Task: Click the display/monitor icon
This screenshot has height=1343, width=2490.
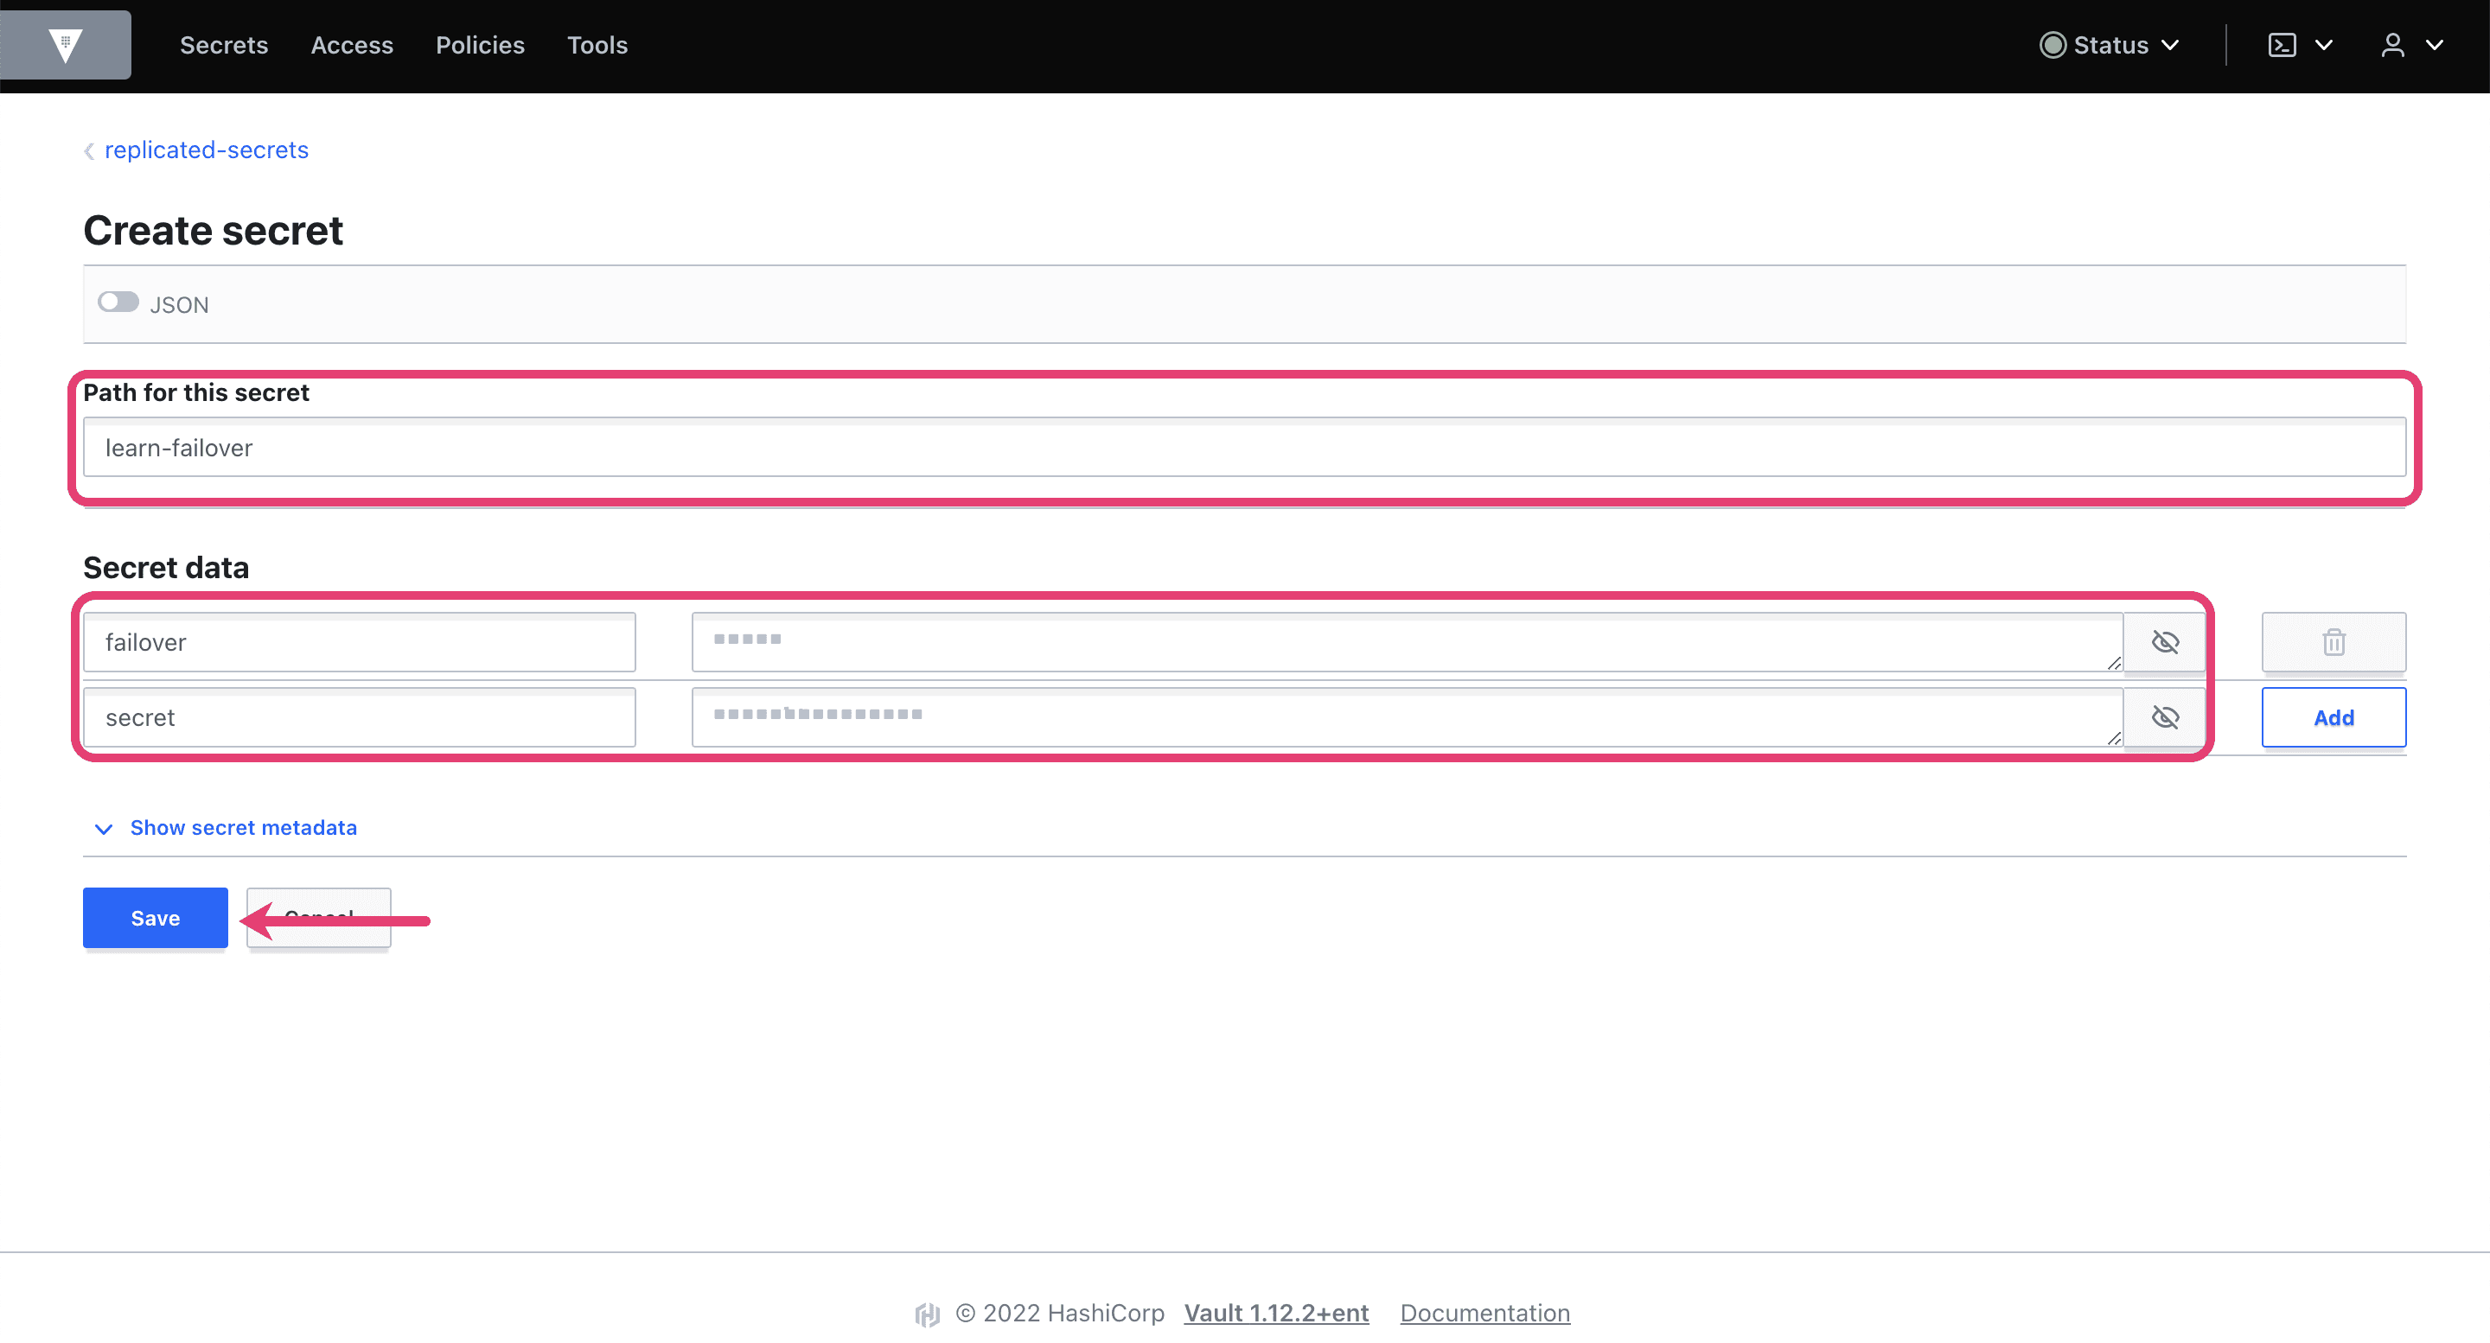Action: coord(2283,45)
